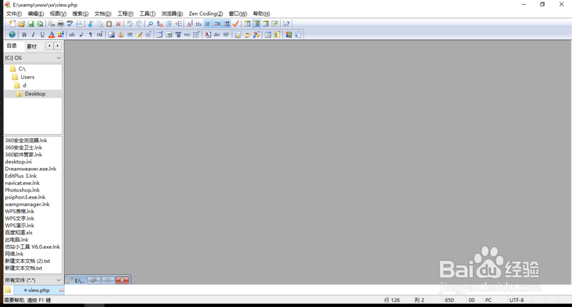The image size is (572, 307).
Task: Insert non-breaking space with nb icon
Action: (x=72, y=35)
